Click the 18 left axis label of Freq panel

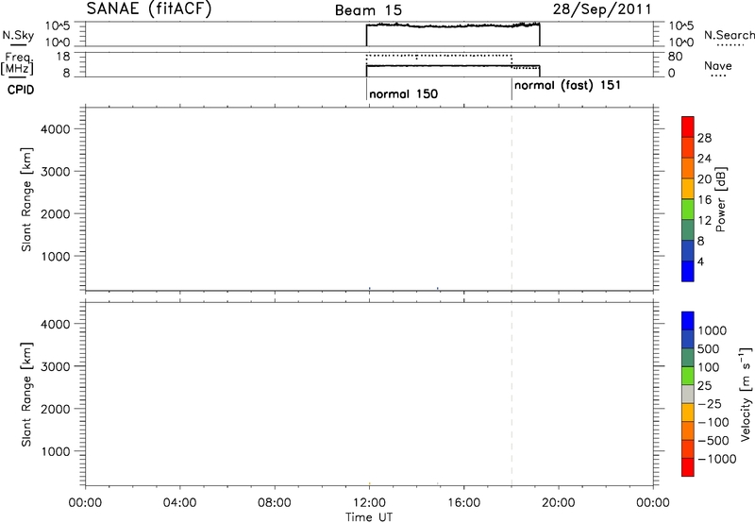[x=63, y=57]
